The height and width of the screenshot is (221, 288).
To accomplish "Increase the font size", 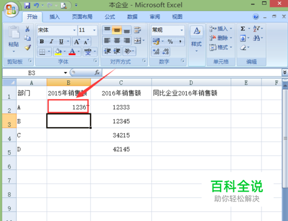I will click(77, 41).
